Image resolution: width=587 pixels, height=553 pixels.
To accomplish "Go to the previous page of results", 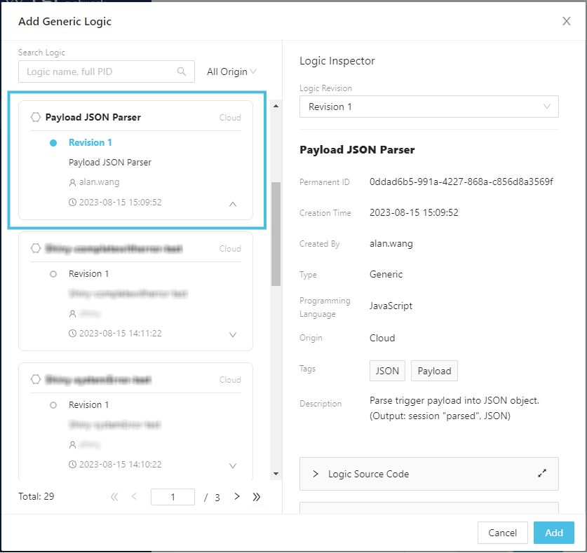I will pyautogui.click(x=134, y=497).
